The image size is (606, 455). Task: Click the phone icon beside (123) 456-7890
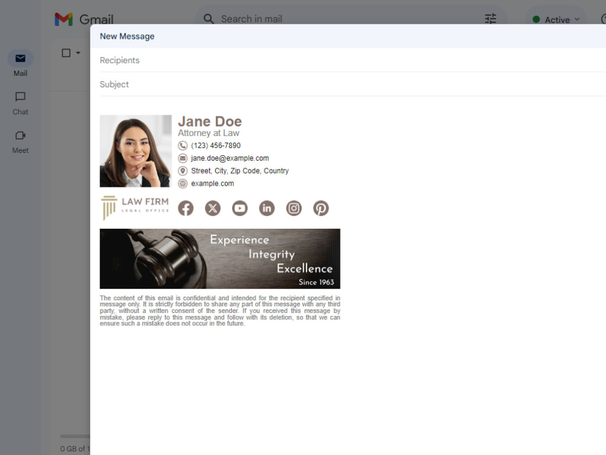pos(183,146)
